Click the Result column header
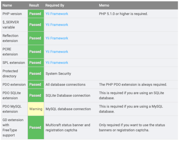The width and height of the screenshot is (180, 142). pyautogui.click(x=34, y=5)
